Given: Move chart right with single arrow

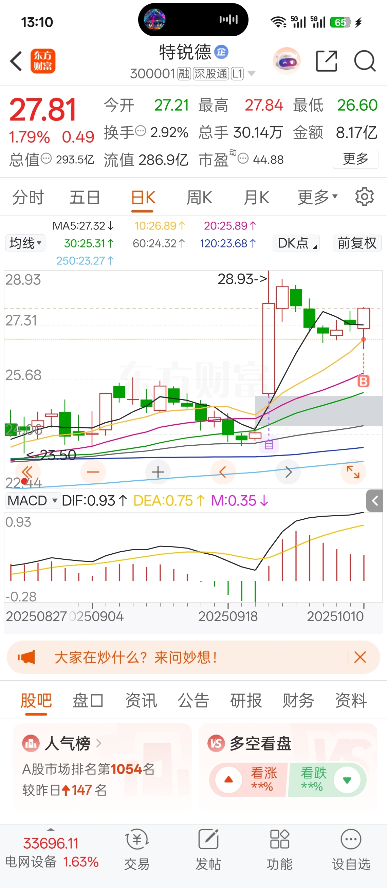Looking at the screenshot, I should [x=288, y=471].
